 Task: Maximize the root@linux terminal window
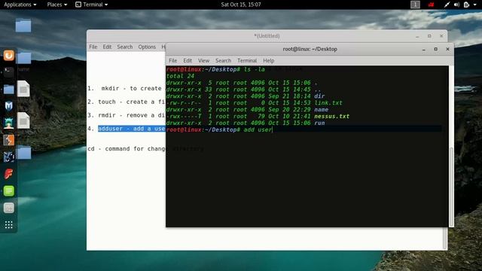435,49
